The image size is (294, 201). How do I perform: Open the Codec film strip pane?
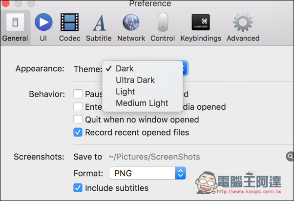pyautogui.click(x=69, y=28)
